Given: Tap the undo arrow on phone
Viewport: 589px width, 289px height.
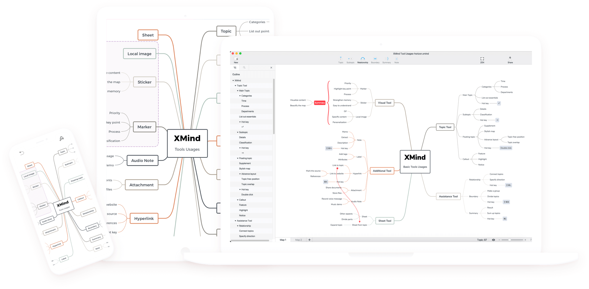Looking at the screenshot, I should pyautogui.click(x=22, y=153).
